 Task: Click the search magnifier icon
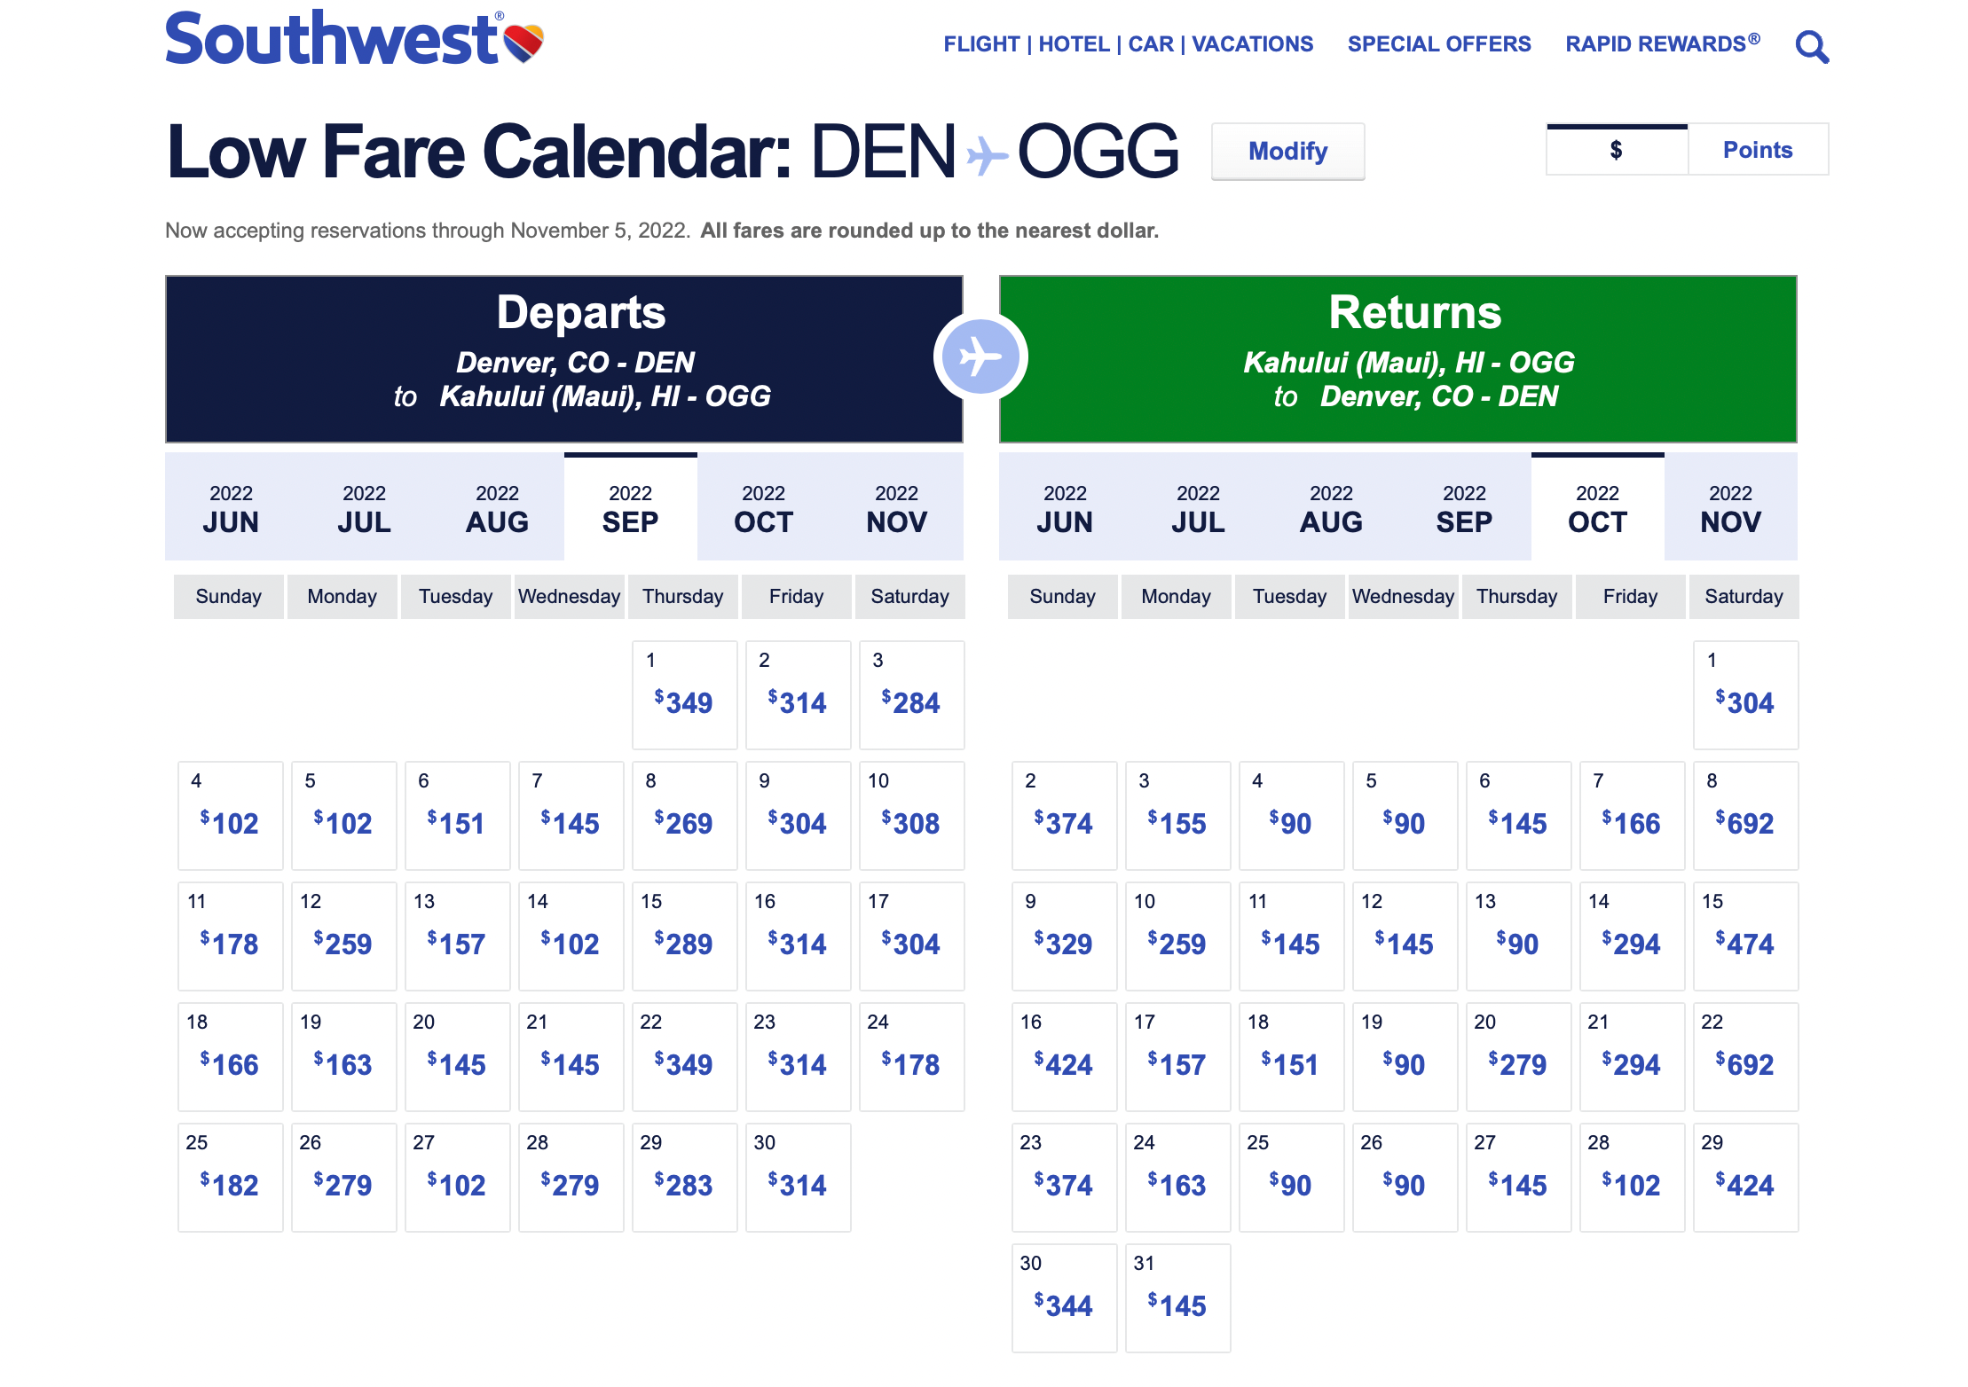tap(1811, 46)
